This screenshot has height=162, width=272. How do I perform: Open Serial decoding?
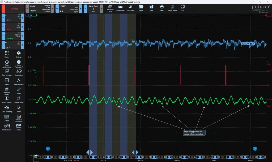[7, 109]
